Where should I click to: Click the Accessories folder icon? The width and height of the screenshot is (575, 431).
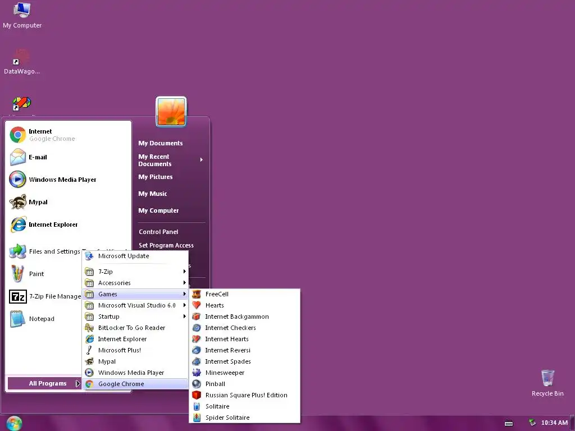[x=89, y=283]
